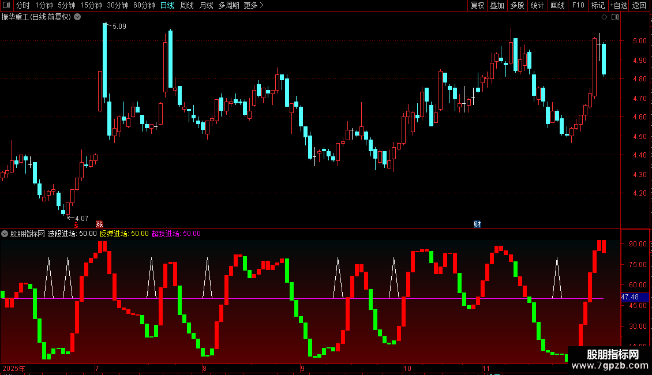Image resolution: width=652 pixels, height=375 pixels.
Task: Switch to 分时 chart
Action: (23, 5)
